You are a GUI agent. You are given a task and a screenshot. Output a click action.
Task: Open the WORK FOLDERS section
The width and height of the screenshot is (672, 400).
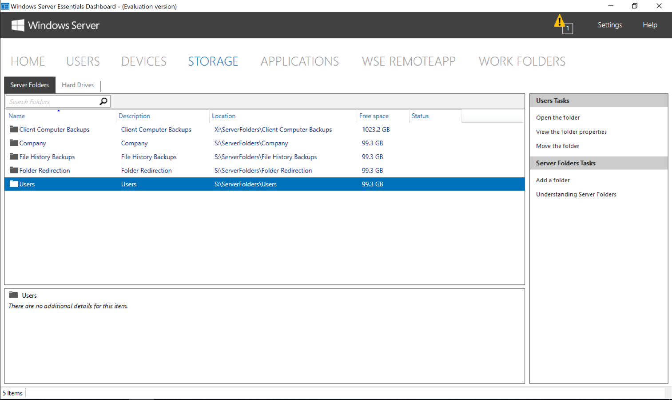tap(522, 61)
